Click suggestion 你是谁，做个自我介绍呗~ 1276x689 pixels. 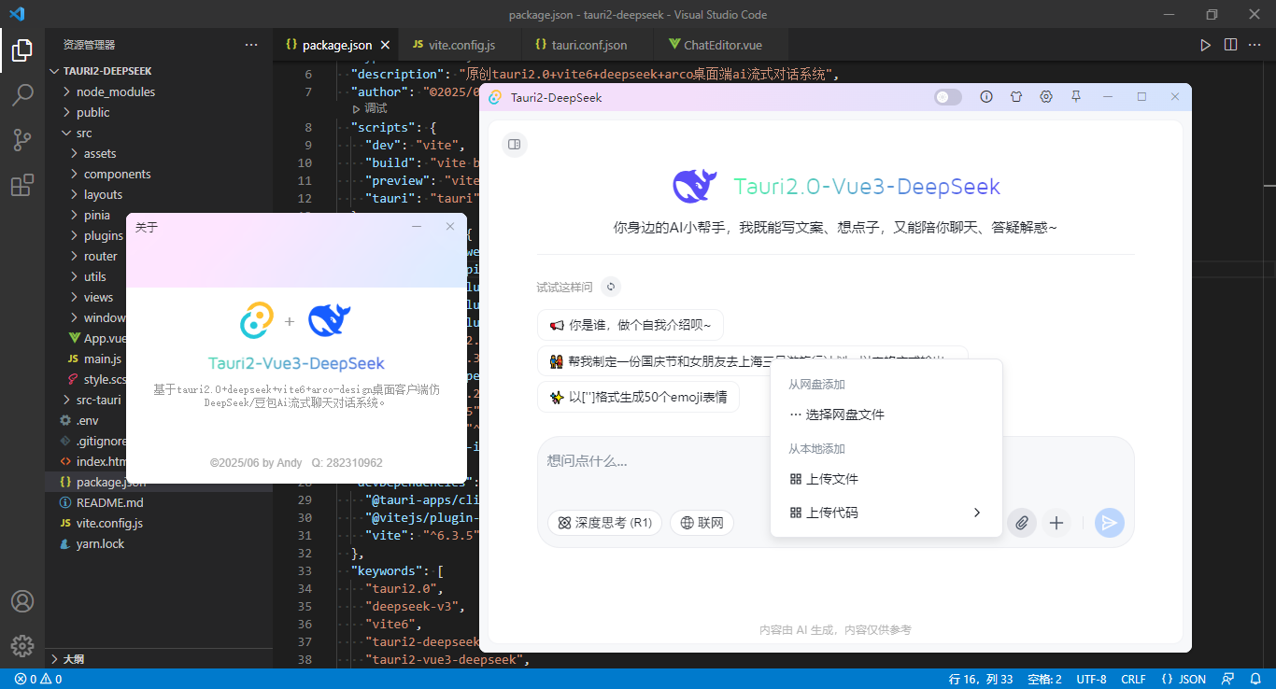pyautogui.click(x=631, y=325)
